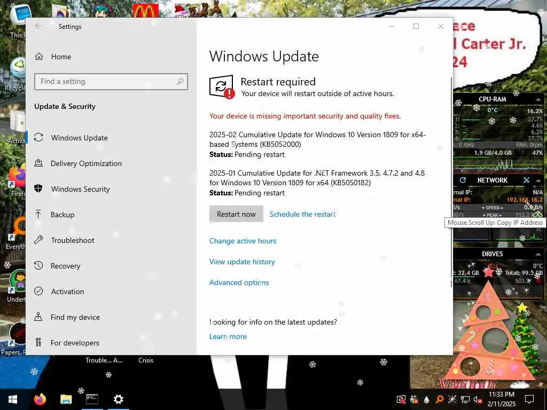The image size is (547, 410).
Task: Click the restart required status icon
Action: [x=222, y=87]
